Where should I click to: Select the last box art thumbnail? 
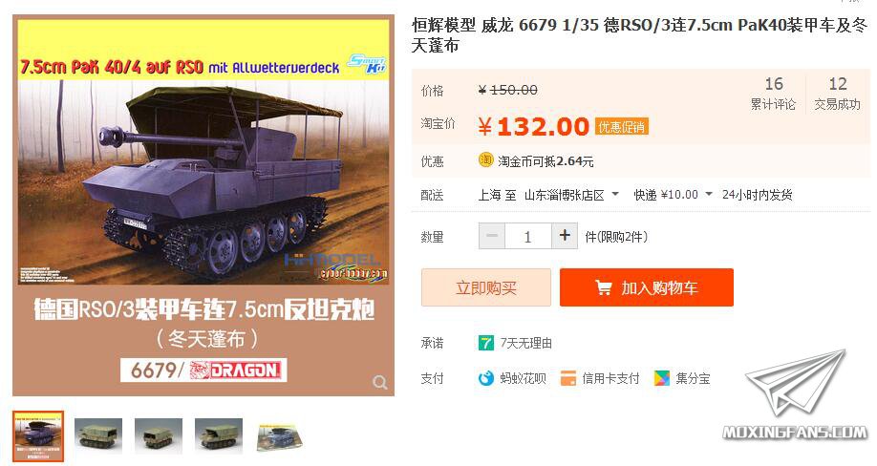click(279, 435)
